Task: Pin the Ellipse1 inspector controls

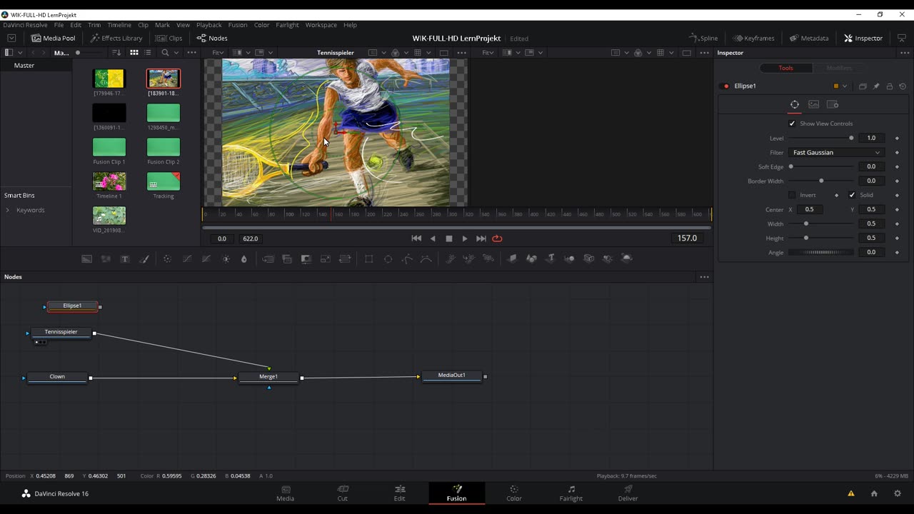Action: point(876,86)
